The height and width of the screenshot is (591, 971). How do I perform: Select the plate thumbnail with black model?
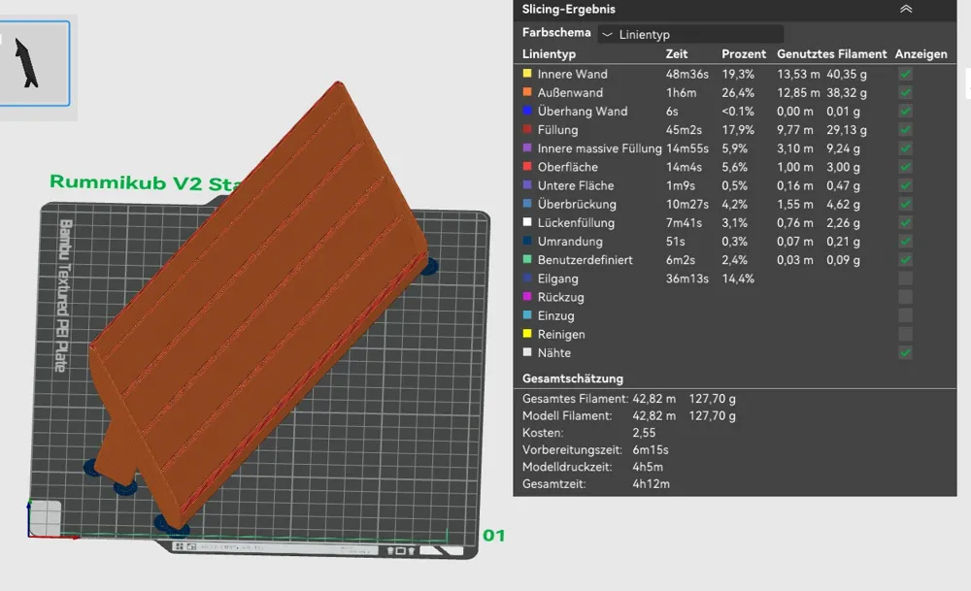coord(34,63)
